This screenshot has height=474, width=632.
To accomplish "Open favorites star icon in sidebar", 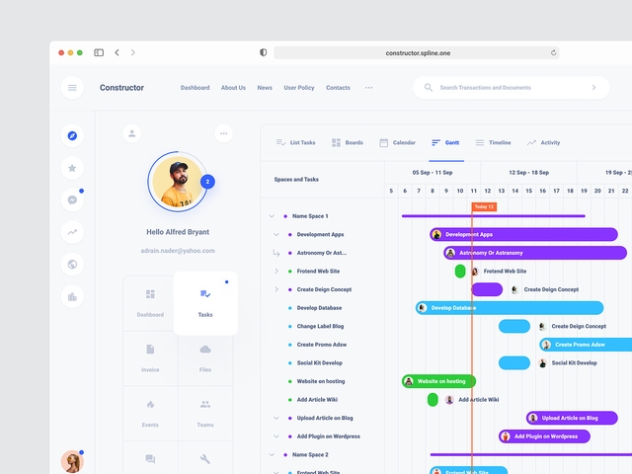I will point(72,168).
